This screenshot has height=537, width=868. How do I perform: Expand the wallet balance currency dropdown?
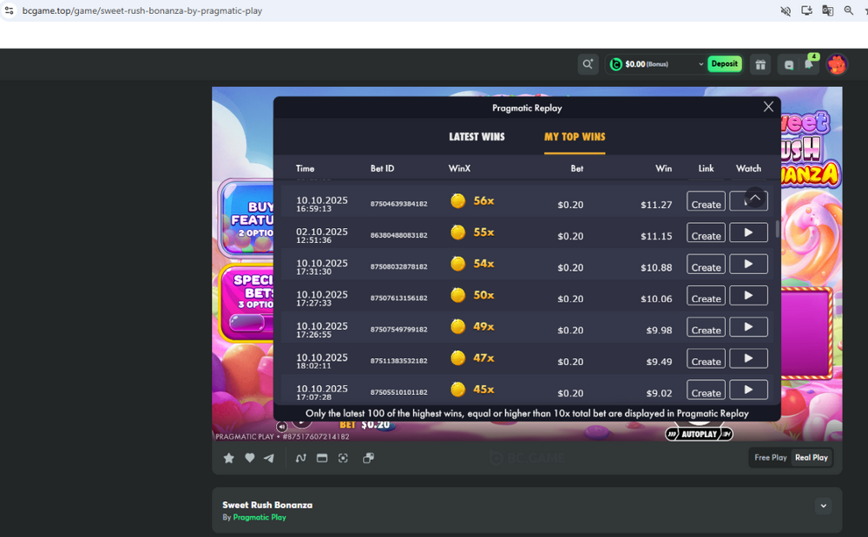[x=702, y=63]
